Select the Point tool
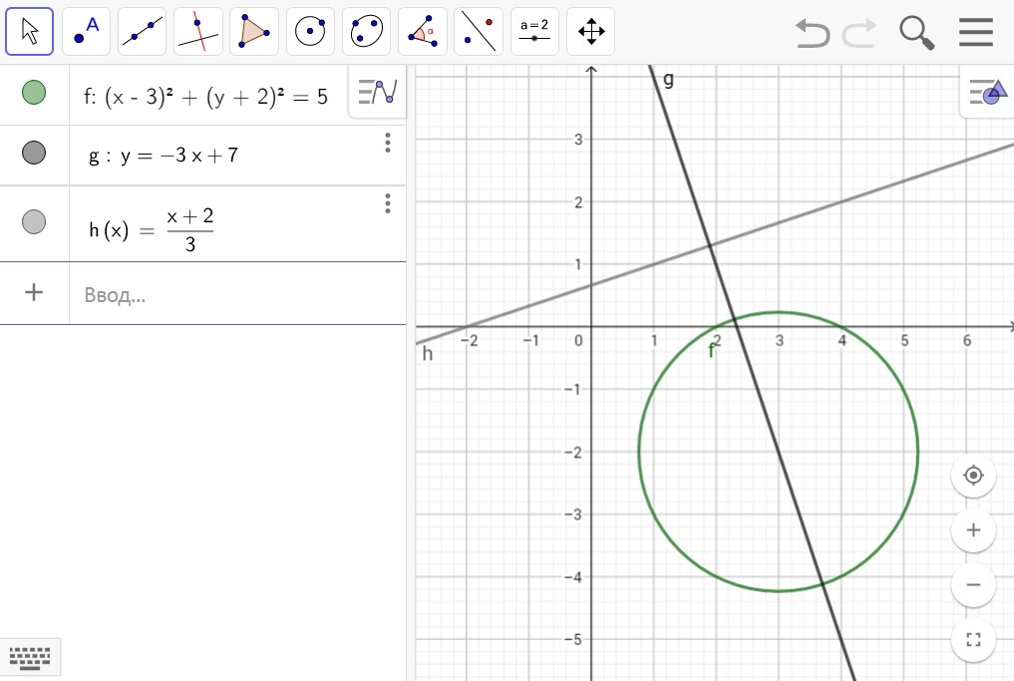Image resolution: width=1014 pixels, height=681 pixels. tap(86, 31)
